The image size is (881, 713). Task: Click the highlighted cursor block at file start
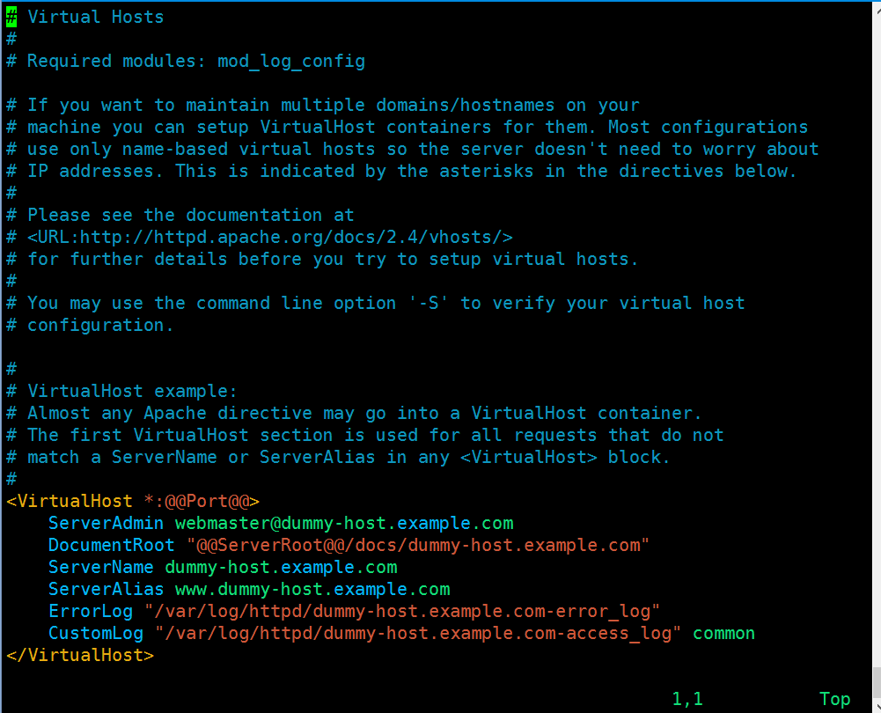point(11,17)
